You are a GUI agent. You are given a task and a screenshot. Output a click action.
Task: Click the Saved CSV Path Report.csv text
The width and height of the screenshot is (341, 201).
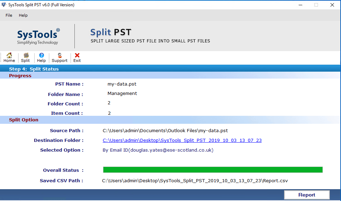pos(195,181)
